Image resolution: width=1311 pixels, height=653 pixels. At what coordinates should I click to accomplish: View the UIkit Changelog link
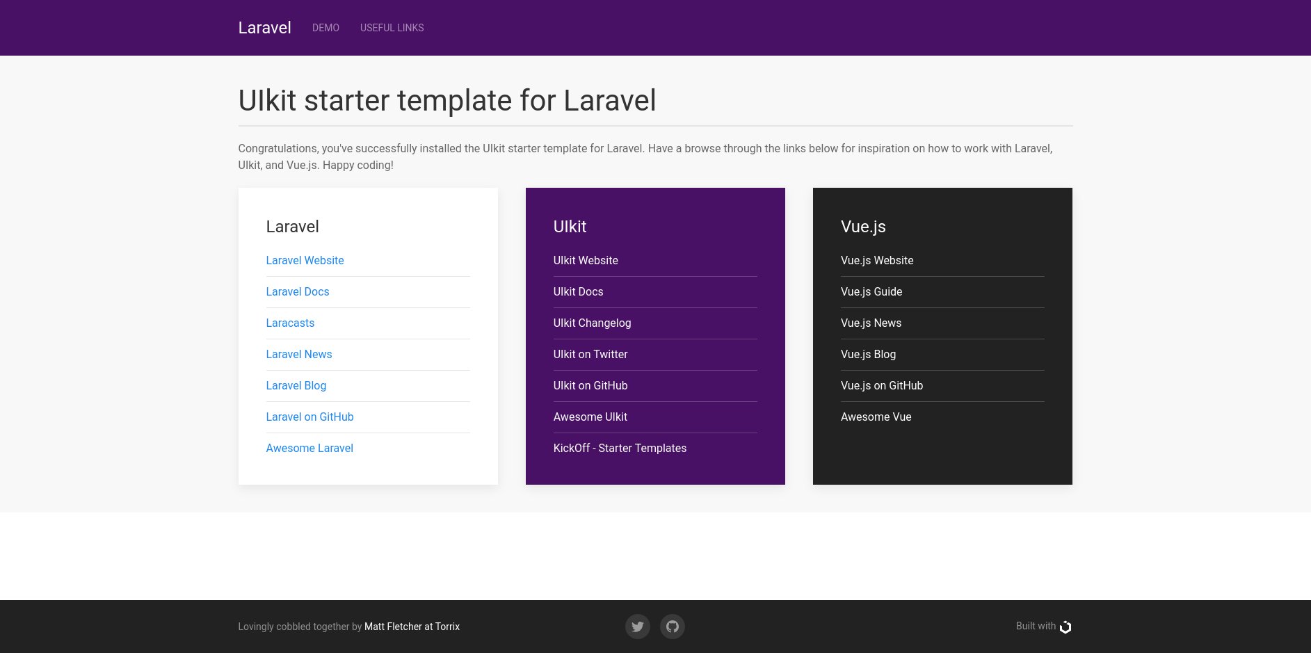coord(592,323)
